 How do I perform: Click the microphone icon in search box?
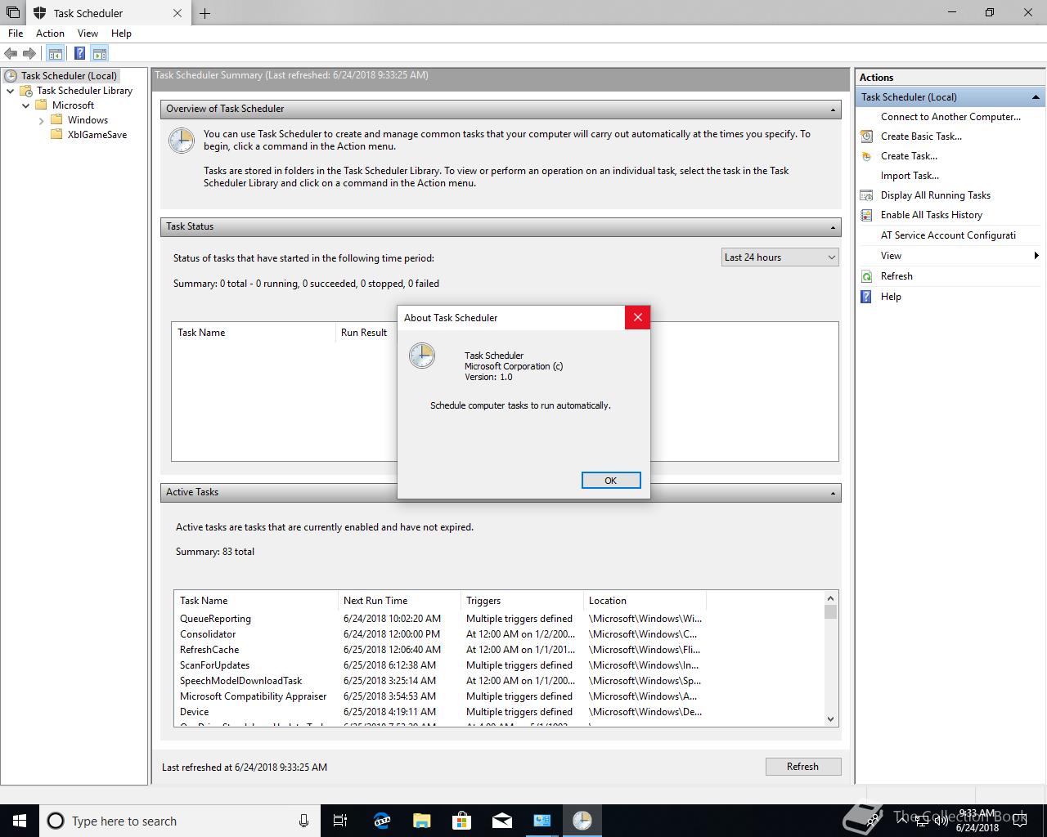pyautogui.click(x=303, y=821)
